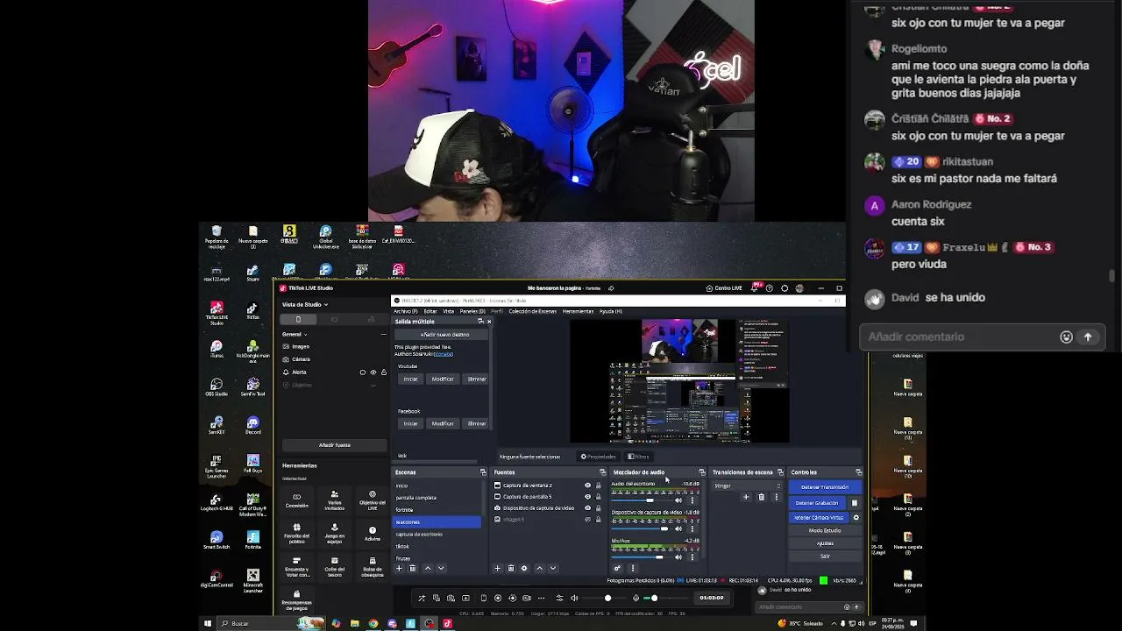
Task: Click the Fall Guys desktop shortcut
Action: [253, 464]
